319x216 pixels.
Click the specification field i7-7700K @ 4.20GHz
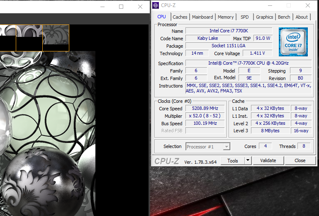pos(248,63)
